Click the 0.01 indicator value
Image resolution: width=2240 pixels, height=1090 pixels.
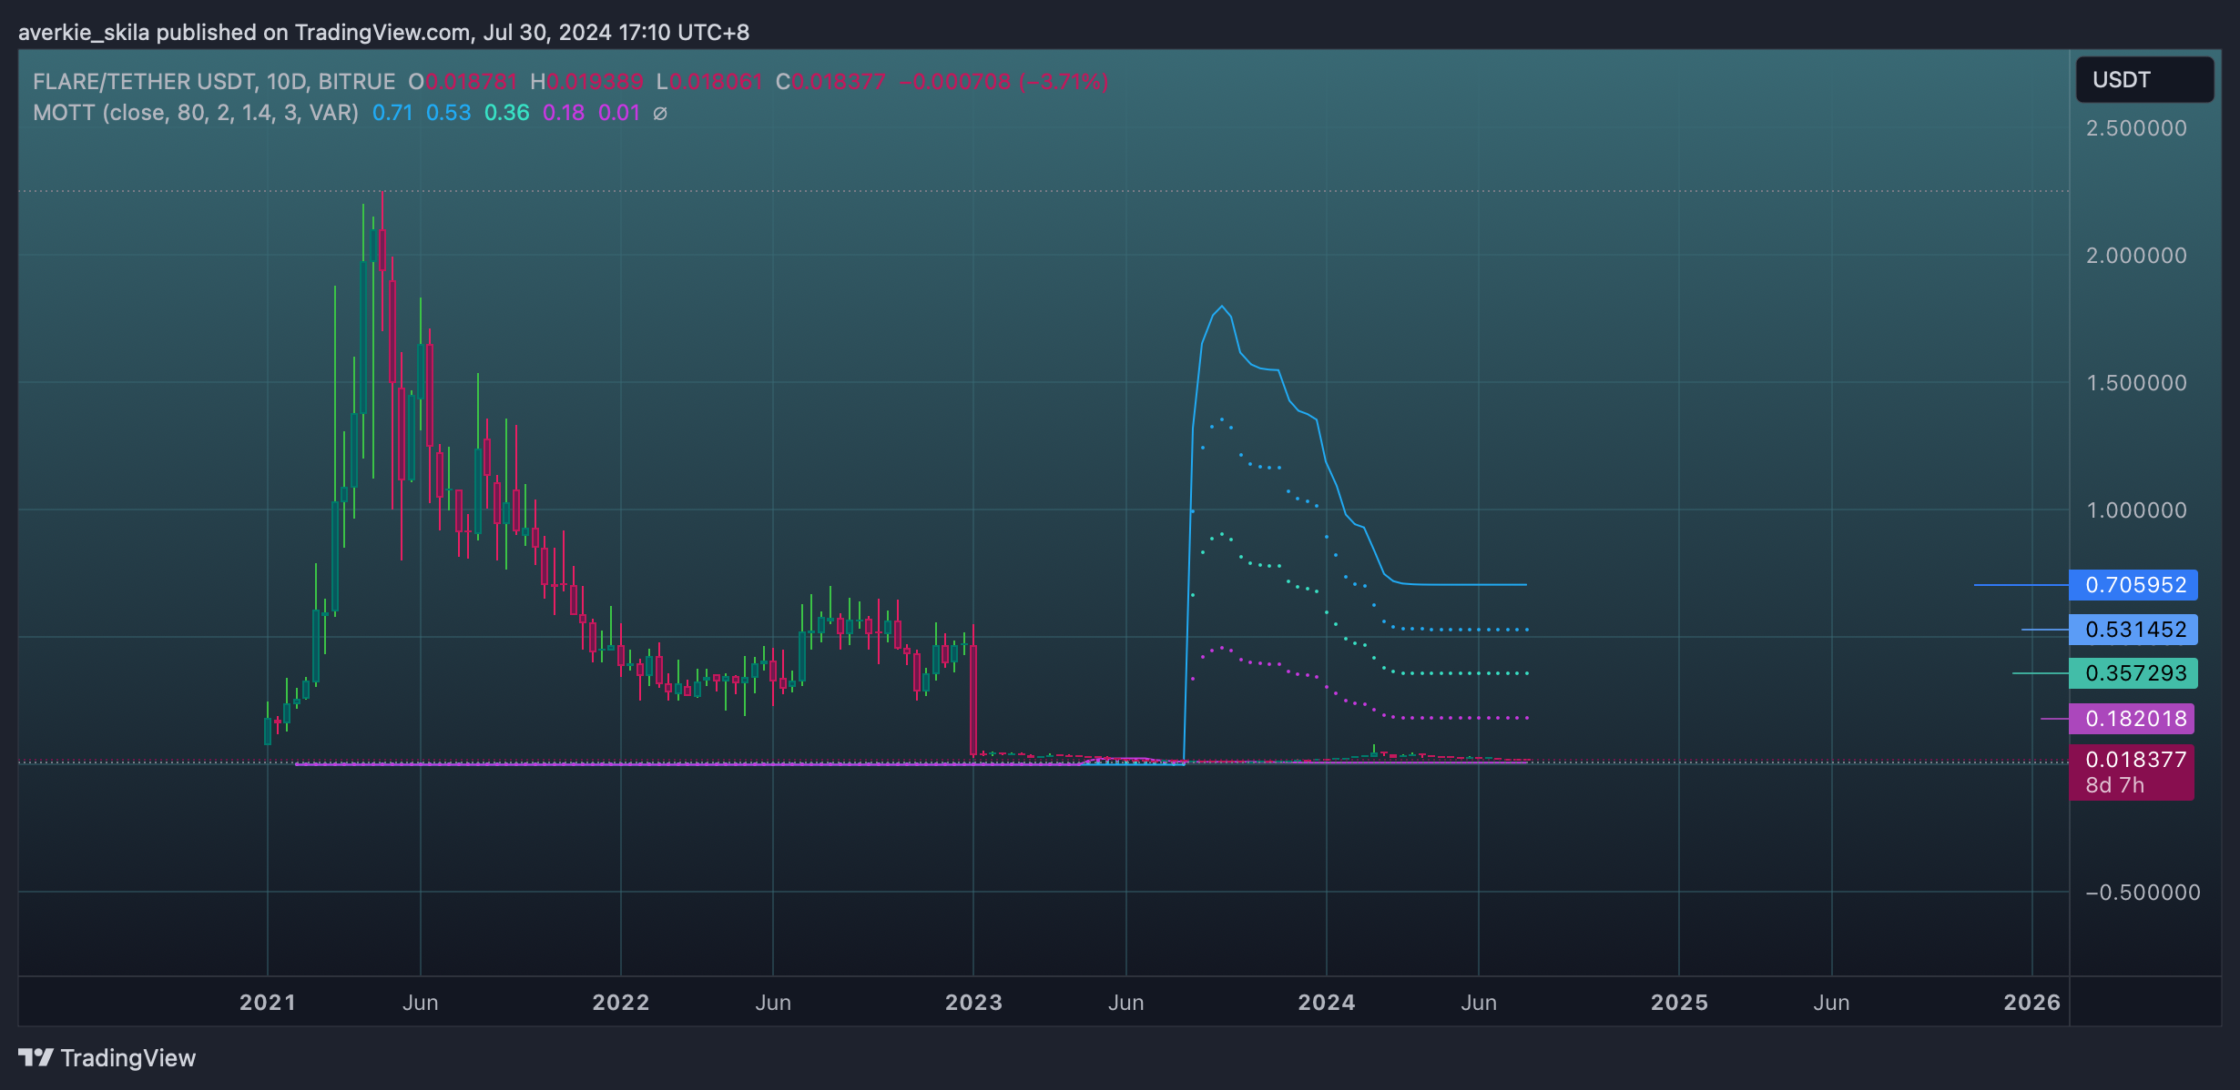pos(619,113)
